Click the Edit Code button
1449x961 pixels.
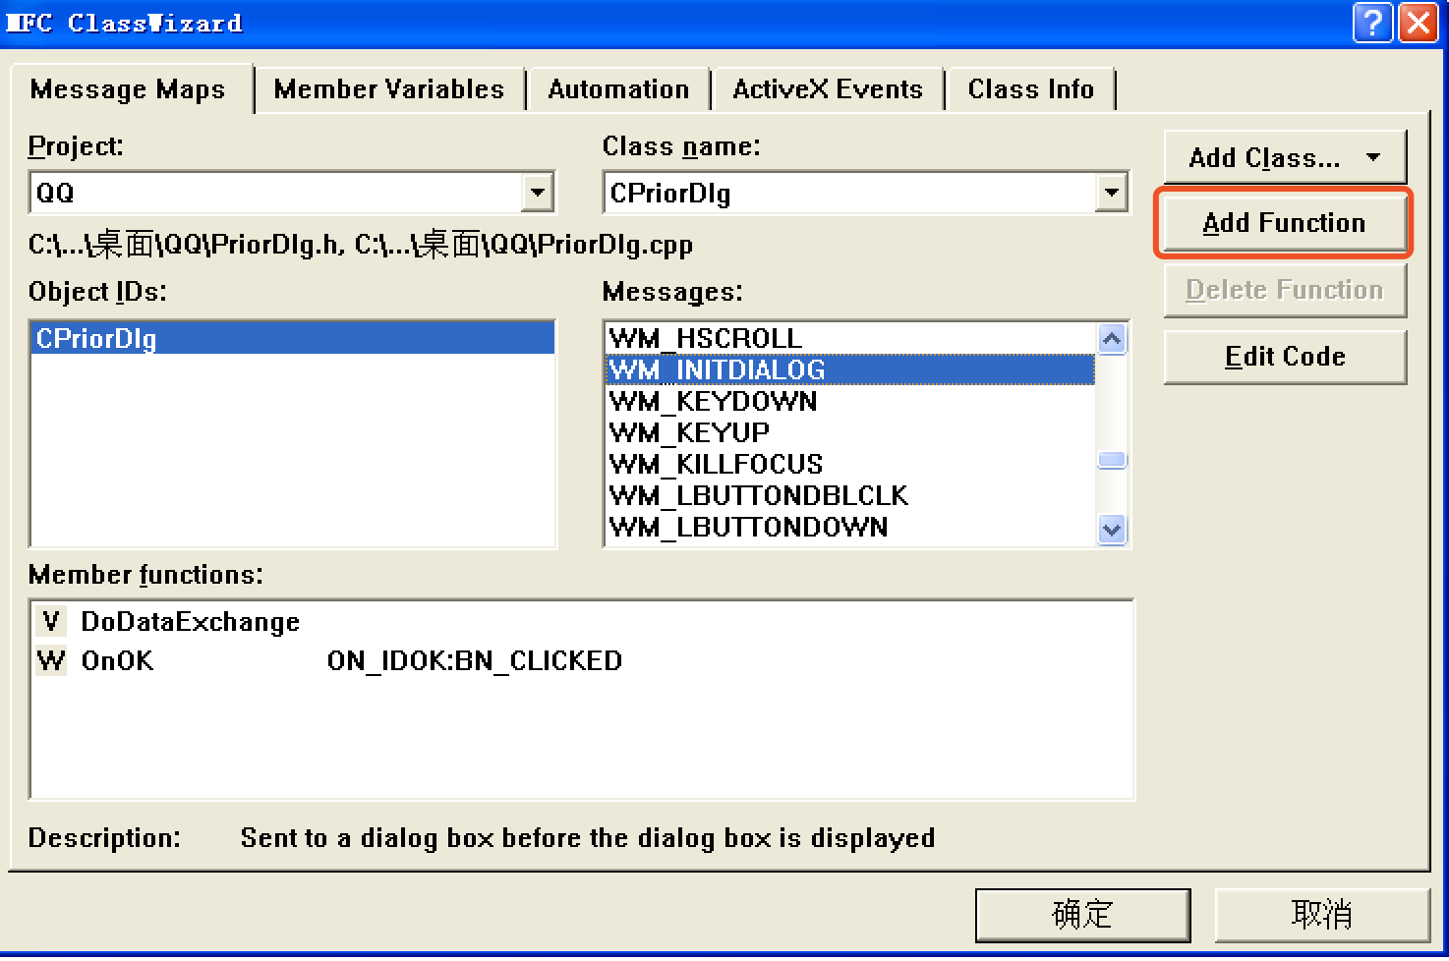pyautogui.click(x=1284, y=356)
